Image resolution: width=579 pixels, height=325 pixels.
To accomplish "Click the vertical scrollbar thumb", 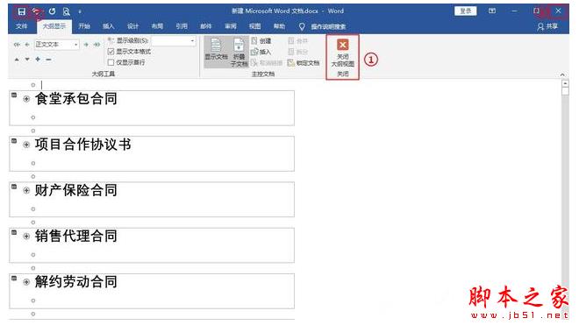I will click(x=565, y=91).
